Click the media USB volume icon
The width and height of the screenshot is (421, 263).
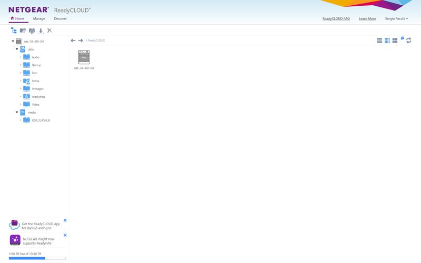[23, 113]
